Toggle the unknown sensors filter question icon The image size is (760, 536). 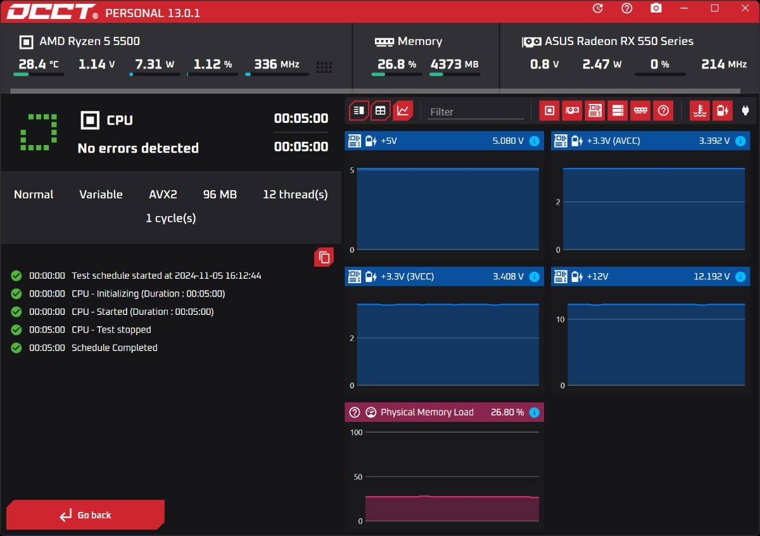tap(663, 110)
